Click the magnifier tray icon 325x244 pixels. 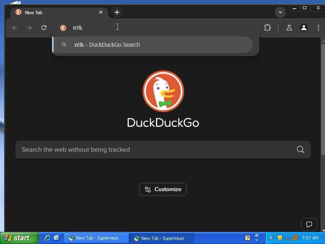295,238
